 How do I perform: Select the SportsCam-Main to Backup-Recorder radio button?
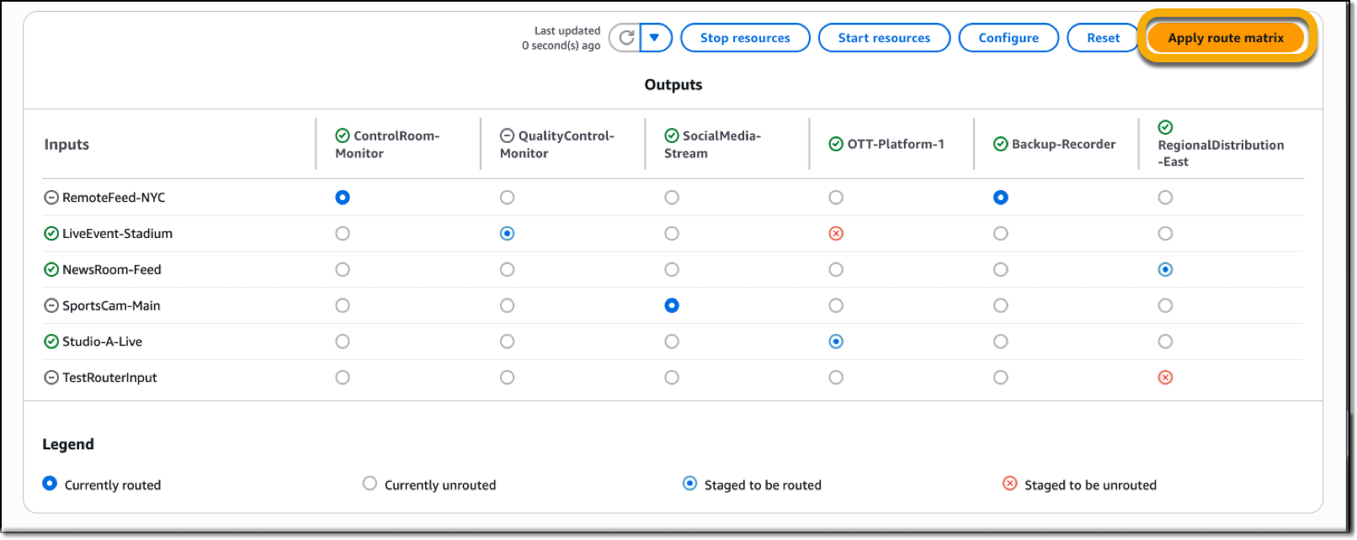pyautogui.click(x=1000, y=306)
